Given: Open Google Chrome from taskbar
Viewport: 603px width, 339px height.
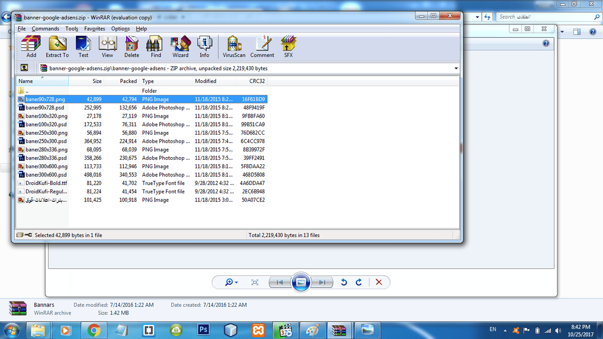Looking at the screenshot, I should coord(93,330).
